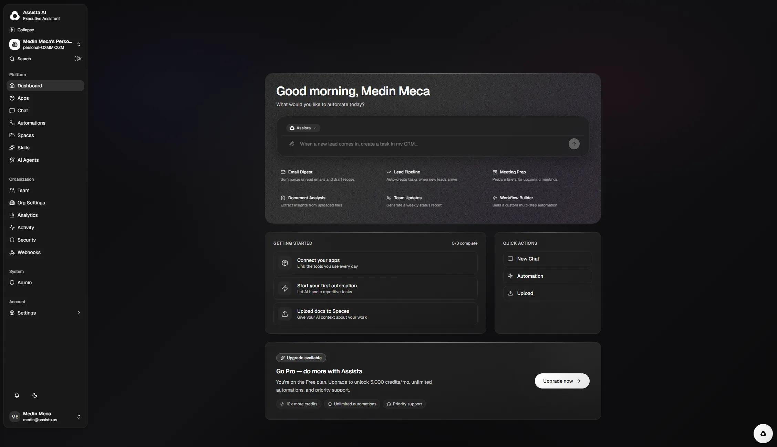Click the Automation quick action

tap(548, 276)
